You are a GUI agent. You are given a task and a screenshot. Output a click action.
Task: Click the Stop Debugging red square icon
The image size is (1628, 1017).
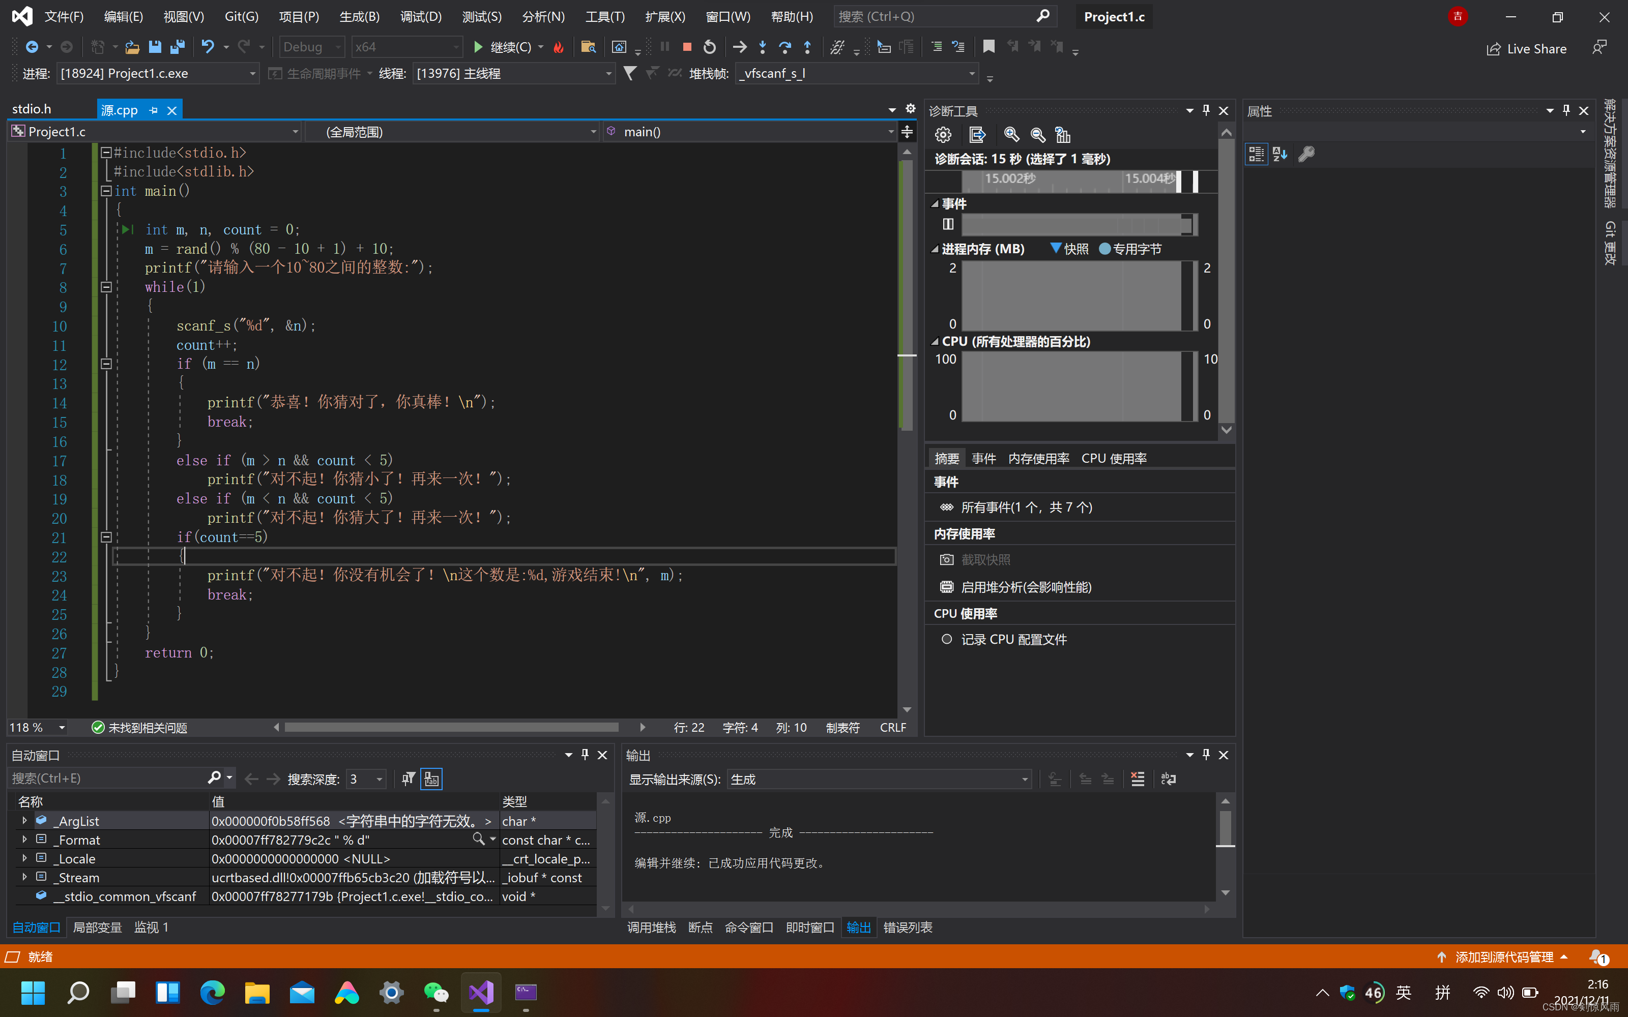687,47
